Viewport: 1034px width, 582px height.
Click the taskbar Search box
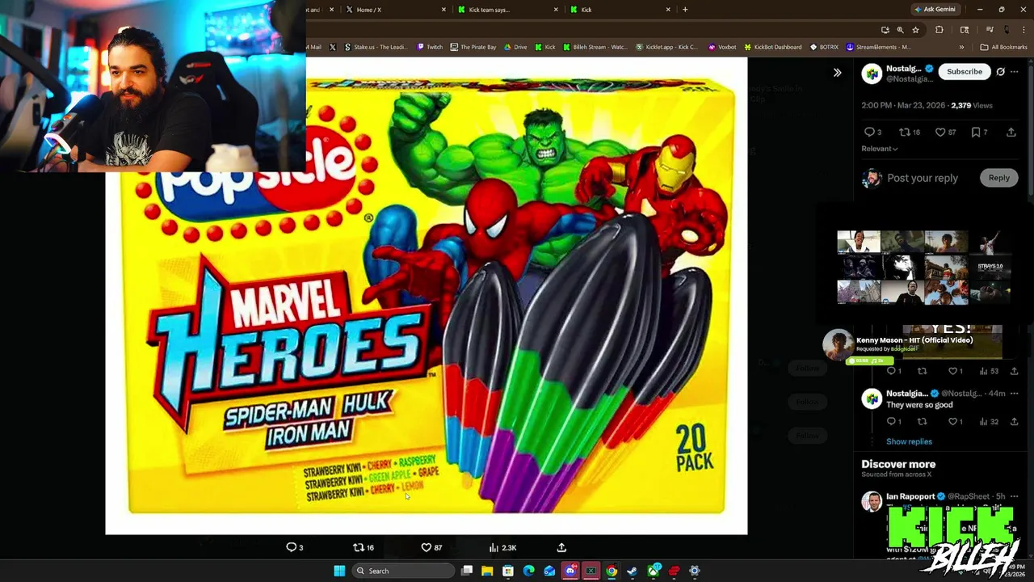pos(404,571)
